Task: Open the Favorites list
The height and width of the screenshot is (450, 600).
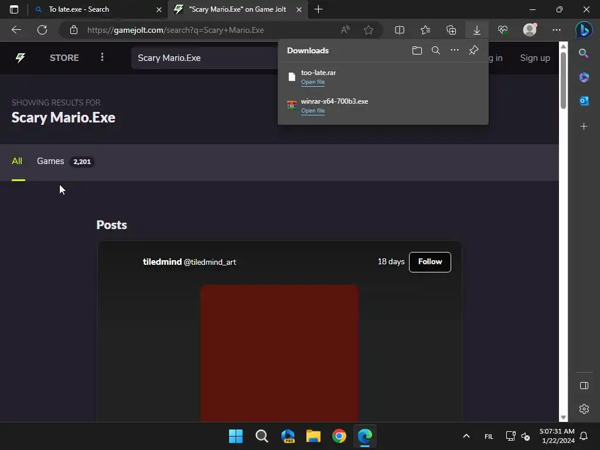Action: tap(425, 30)
